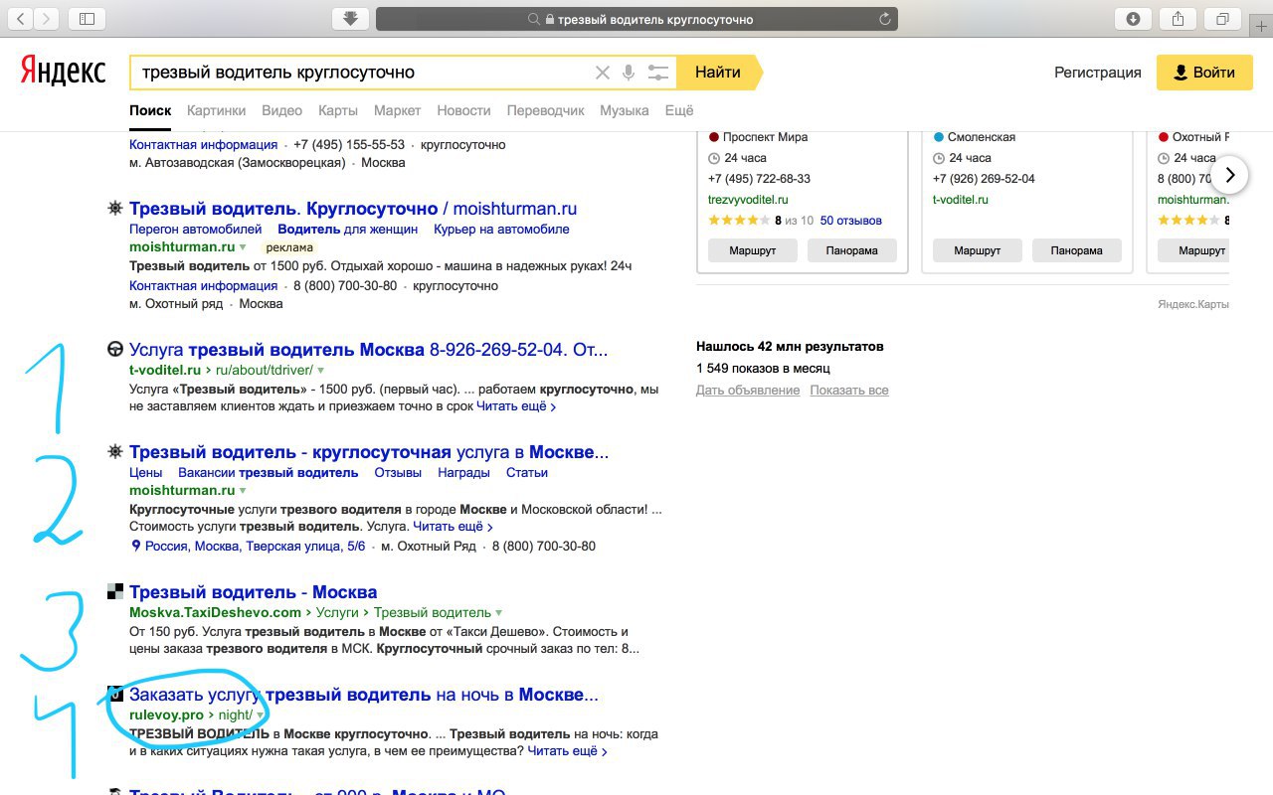Open a new tab with plus button
The height and width of the screenshot is (795, 1273).
coord(1262,27)
